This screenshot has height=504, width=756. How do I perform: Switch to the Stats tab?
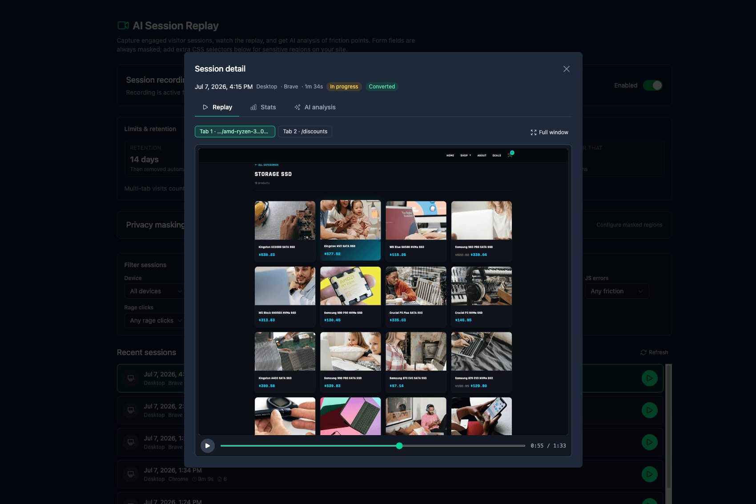(x=263, y=107)
